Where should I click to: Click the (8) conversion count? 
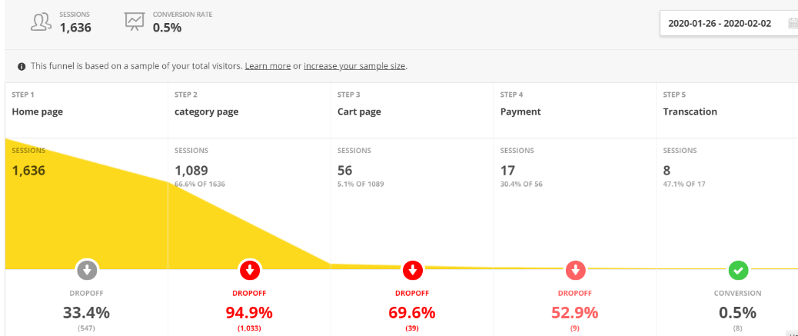point(738,329)
